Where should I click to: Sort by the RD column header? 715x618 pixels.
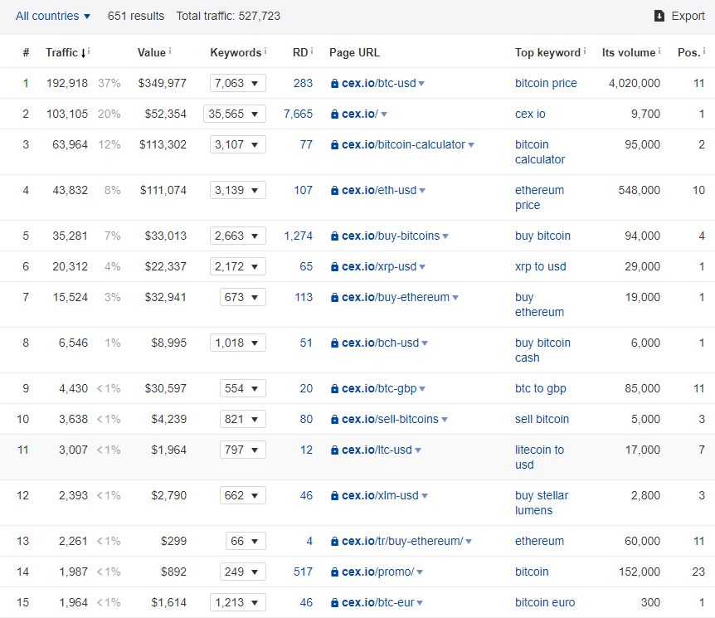click(x=300, y=52)
